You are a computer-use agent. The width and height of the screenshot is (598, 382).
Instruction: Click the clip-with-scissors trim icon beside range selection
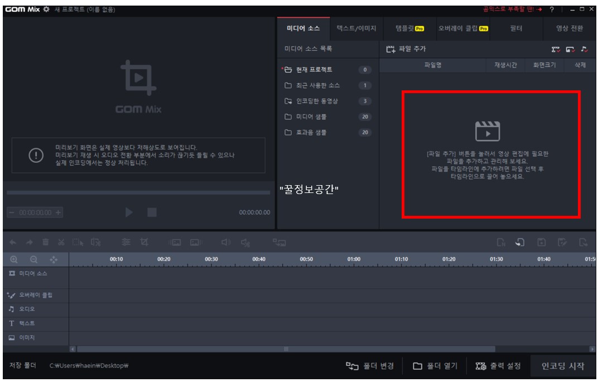click(x=95, y=243)
